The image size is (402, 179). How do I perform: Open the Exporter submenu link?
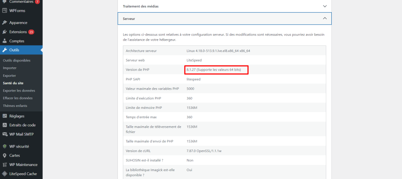[9, 76]
